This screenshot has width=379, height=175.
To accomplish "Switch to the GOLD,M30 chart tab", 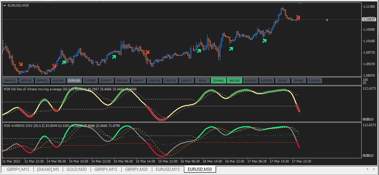I will [77, 169].
